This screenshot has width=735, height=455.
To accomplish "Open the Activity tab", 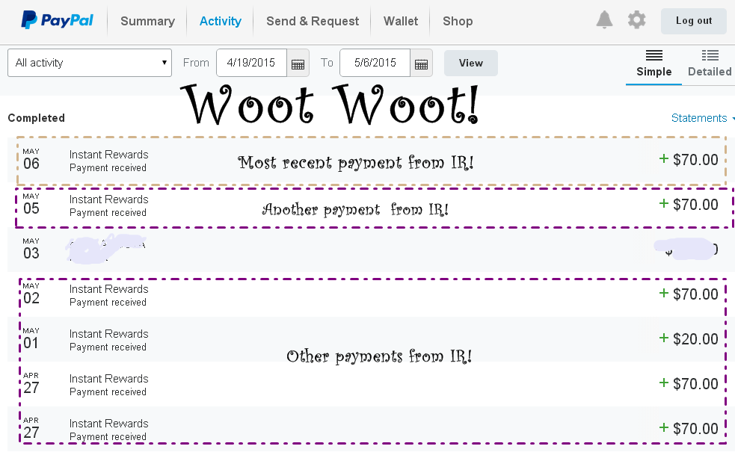I will point(221,21).
